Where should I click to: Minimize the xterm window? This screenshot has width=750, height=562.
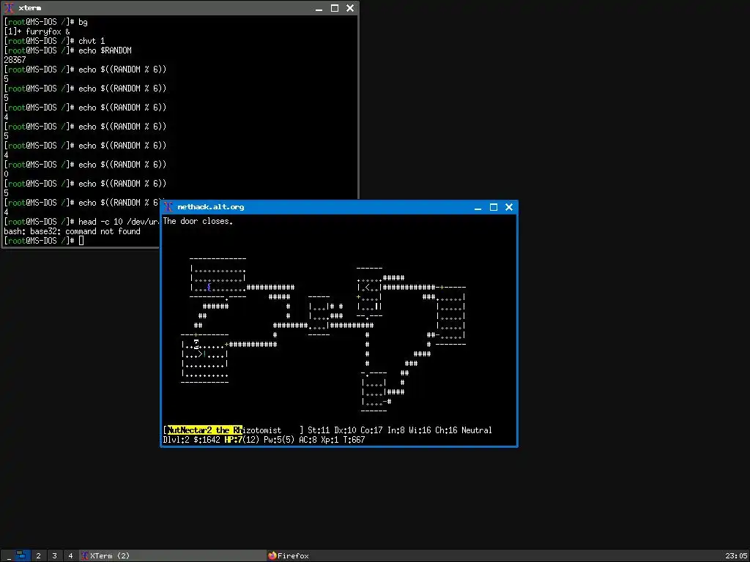(319, 8)
